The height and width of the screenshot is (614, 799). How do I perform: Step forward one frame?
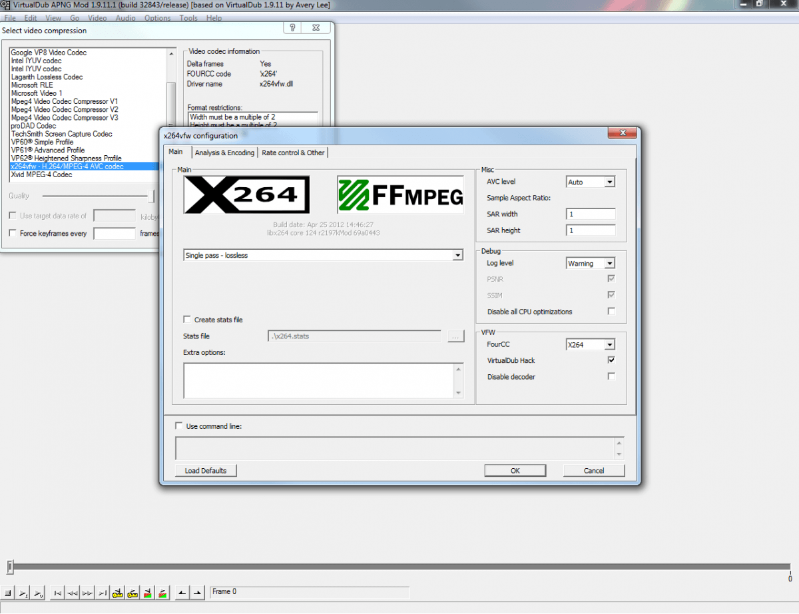tap(88, 593)
